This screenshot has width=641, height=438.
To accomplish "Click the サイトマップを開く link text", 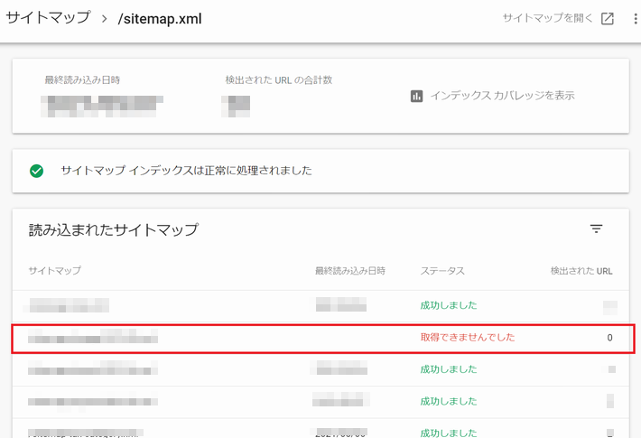I will click(x=547, y=18).
